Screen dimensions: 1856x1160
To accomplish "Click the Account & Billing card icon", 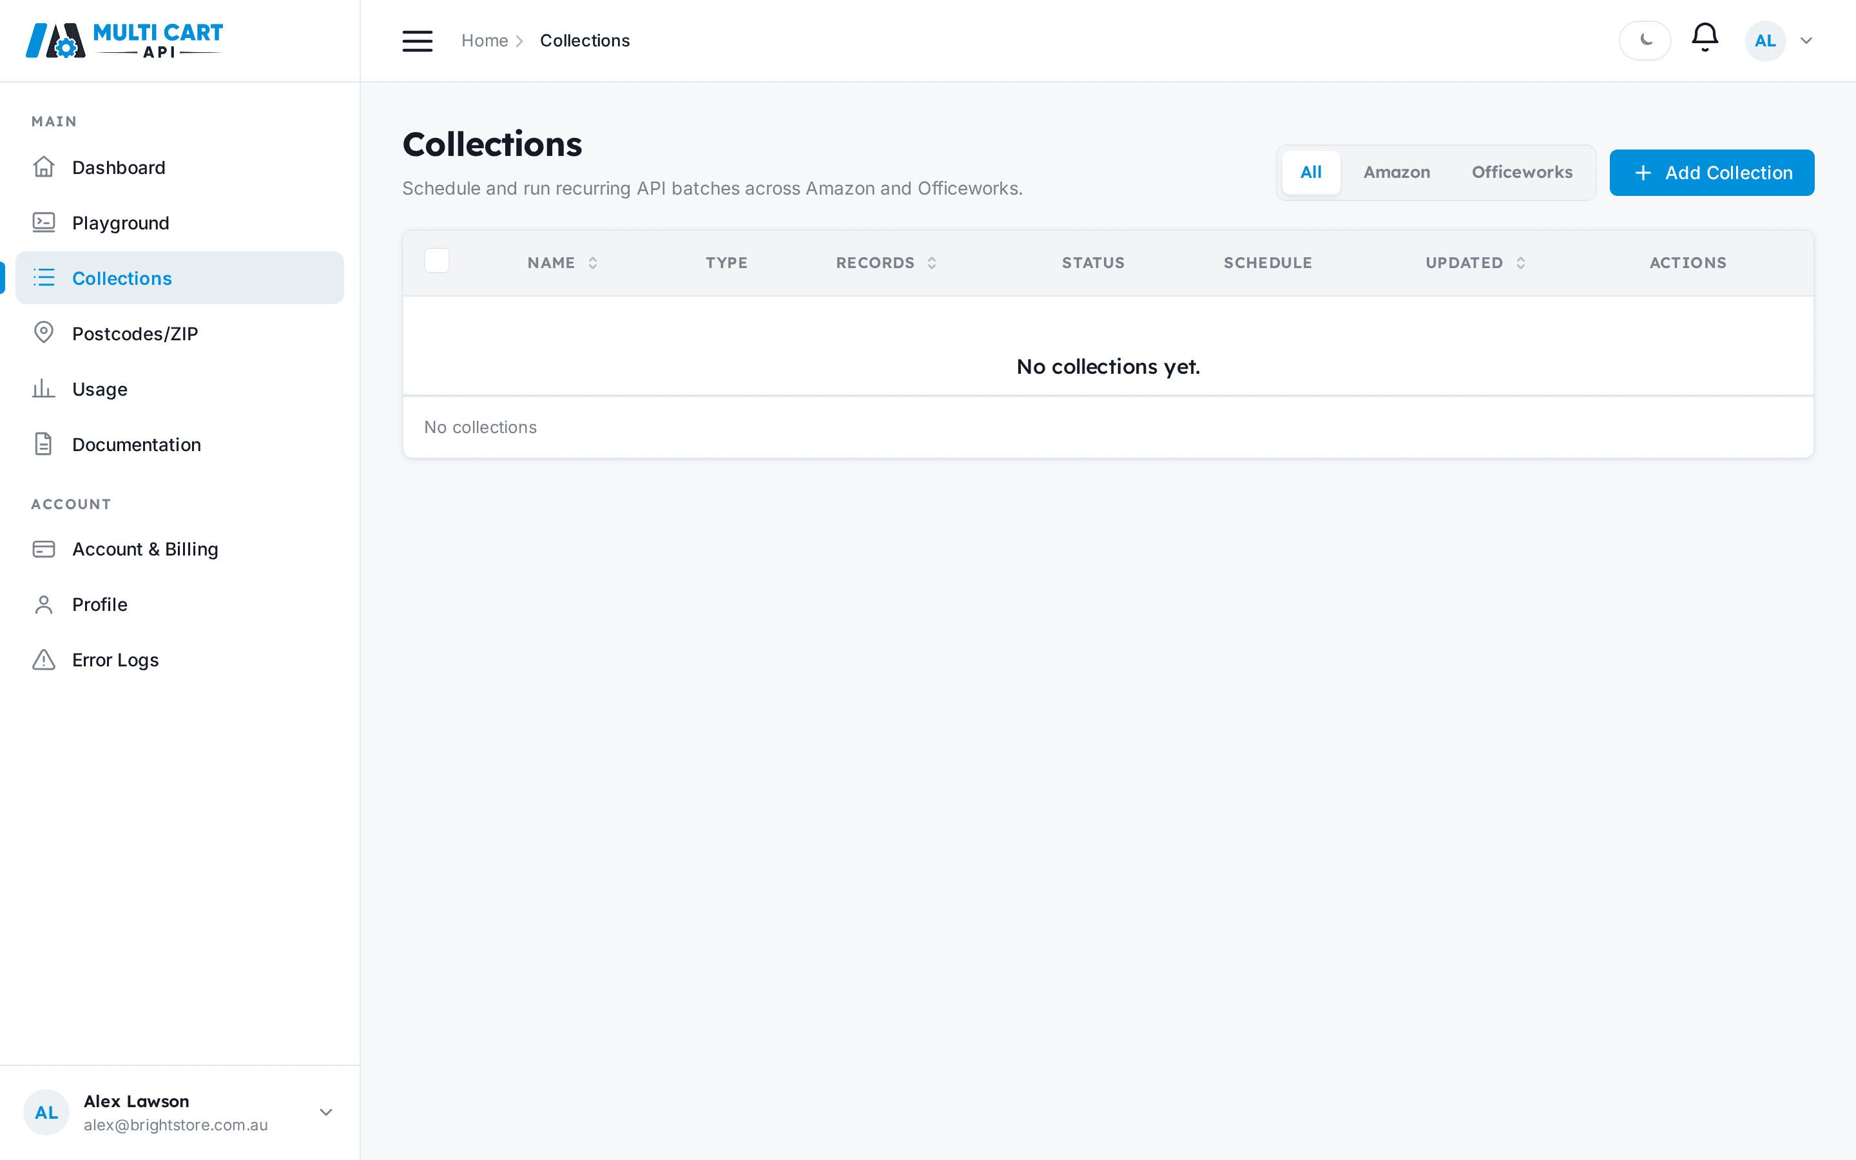I will (x=44, y=549).
